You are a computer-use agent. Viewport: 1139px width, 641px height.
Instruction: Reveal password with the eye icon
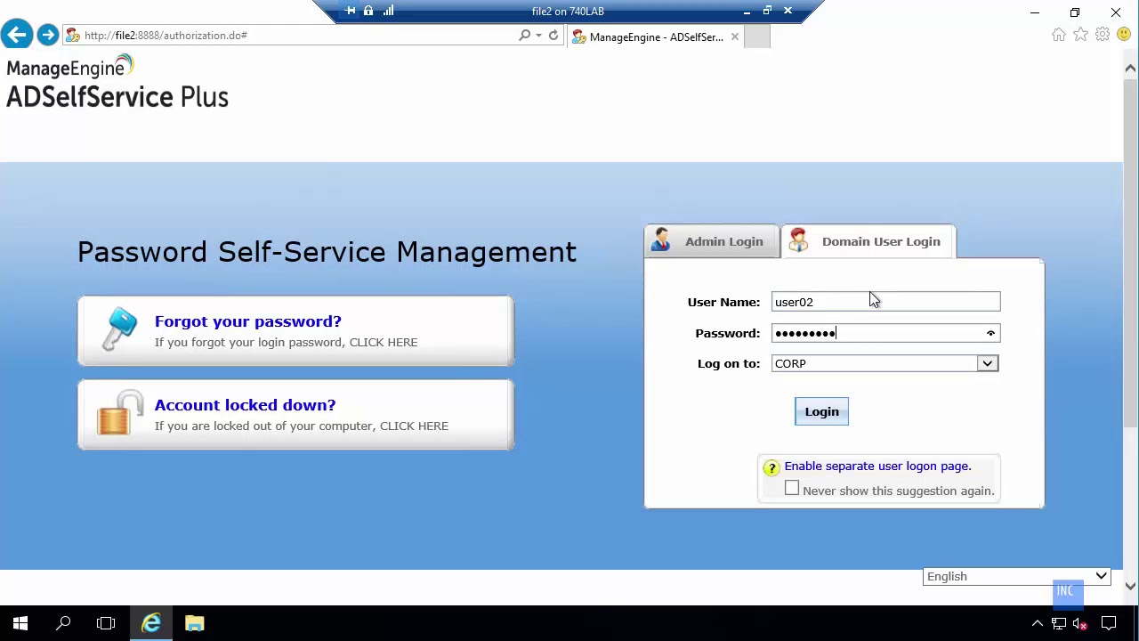(x=990, y=333)
